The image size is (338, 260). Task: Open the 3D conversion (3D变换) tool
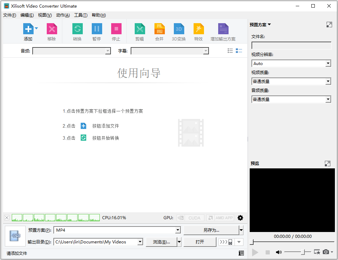pos(179,29)
